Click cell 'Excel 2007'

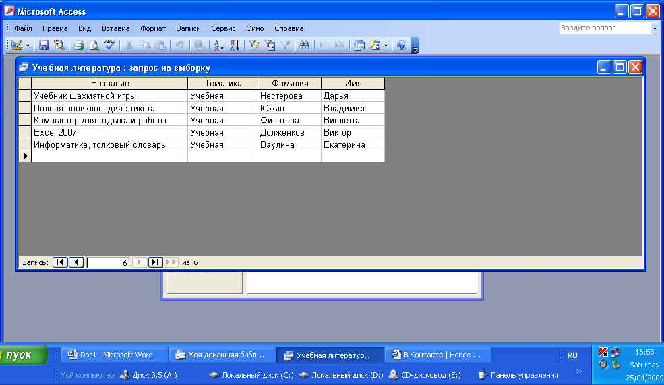(x=110, y=132)
